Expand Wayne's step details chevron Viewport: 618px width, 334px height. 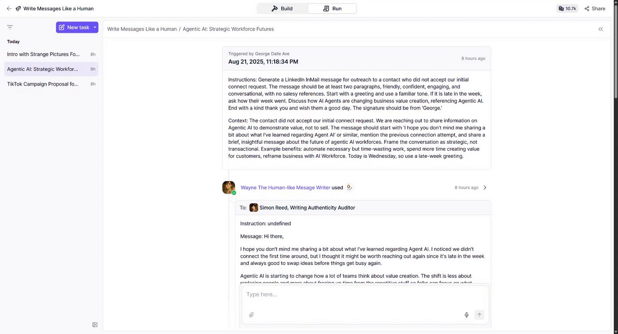click(485, 187)
